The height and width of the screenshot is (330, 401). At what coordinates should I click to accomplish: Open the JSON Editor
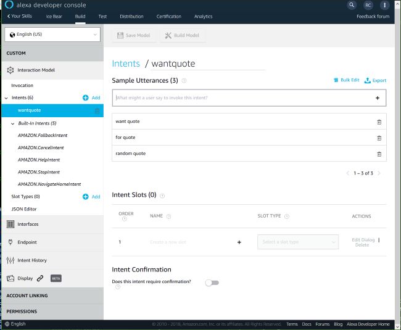(x=24, y=209)
